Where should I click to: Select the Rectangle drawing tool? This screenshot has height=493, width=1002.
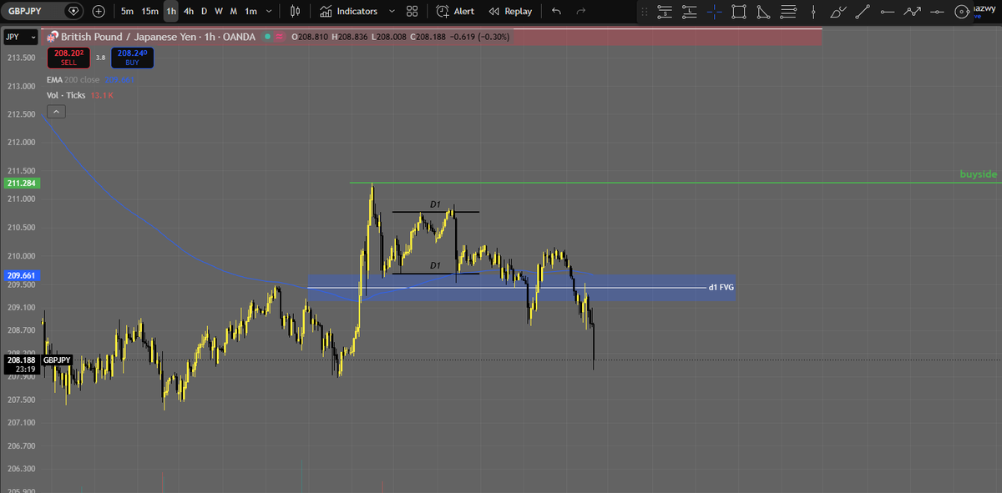(x=739, y=12)
